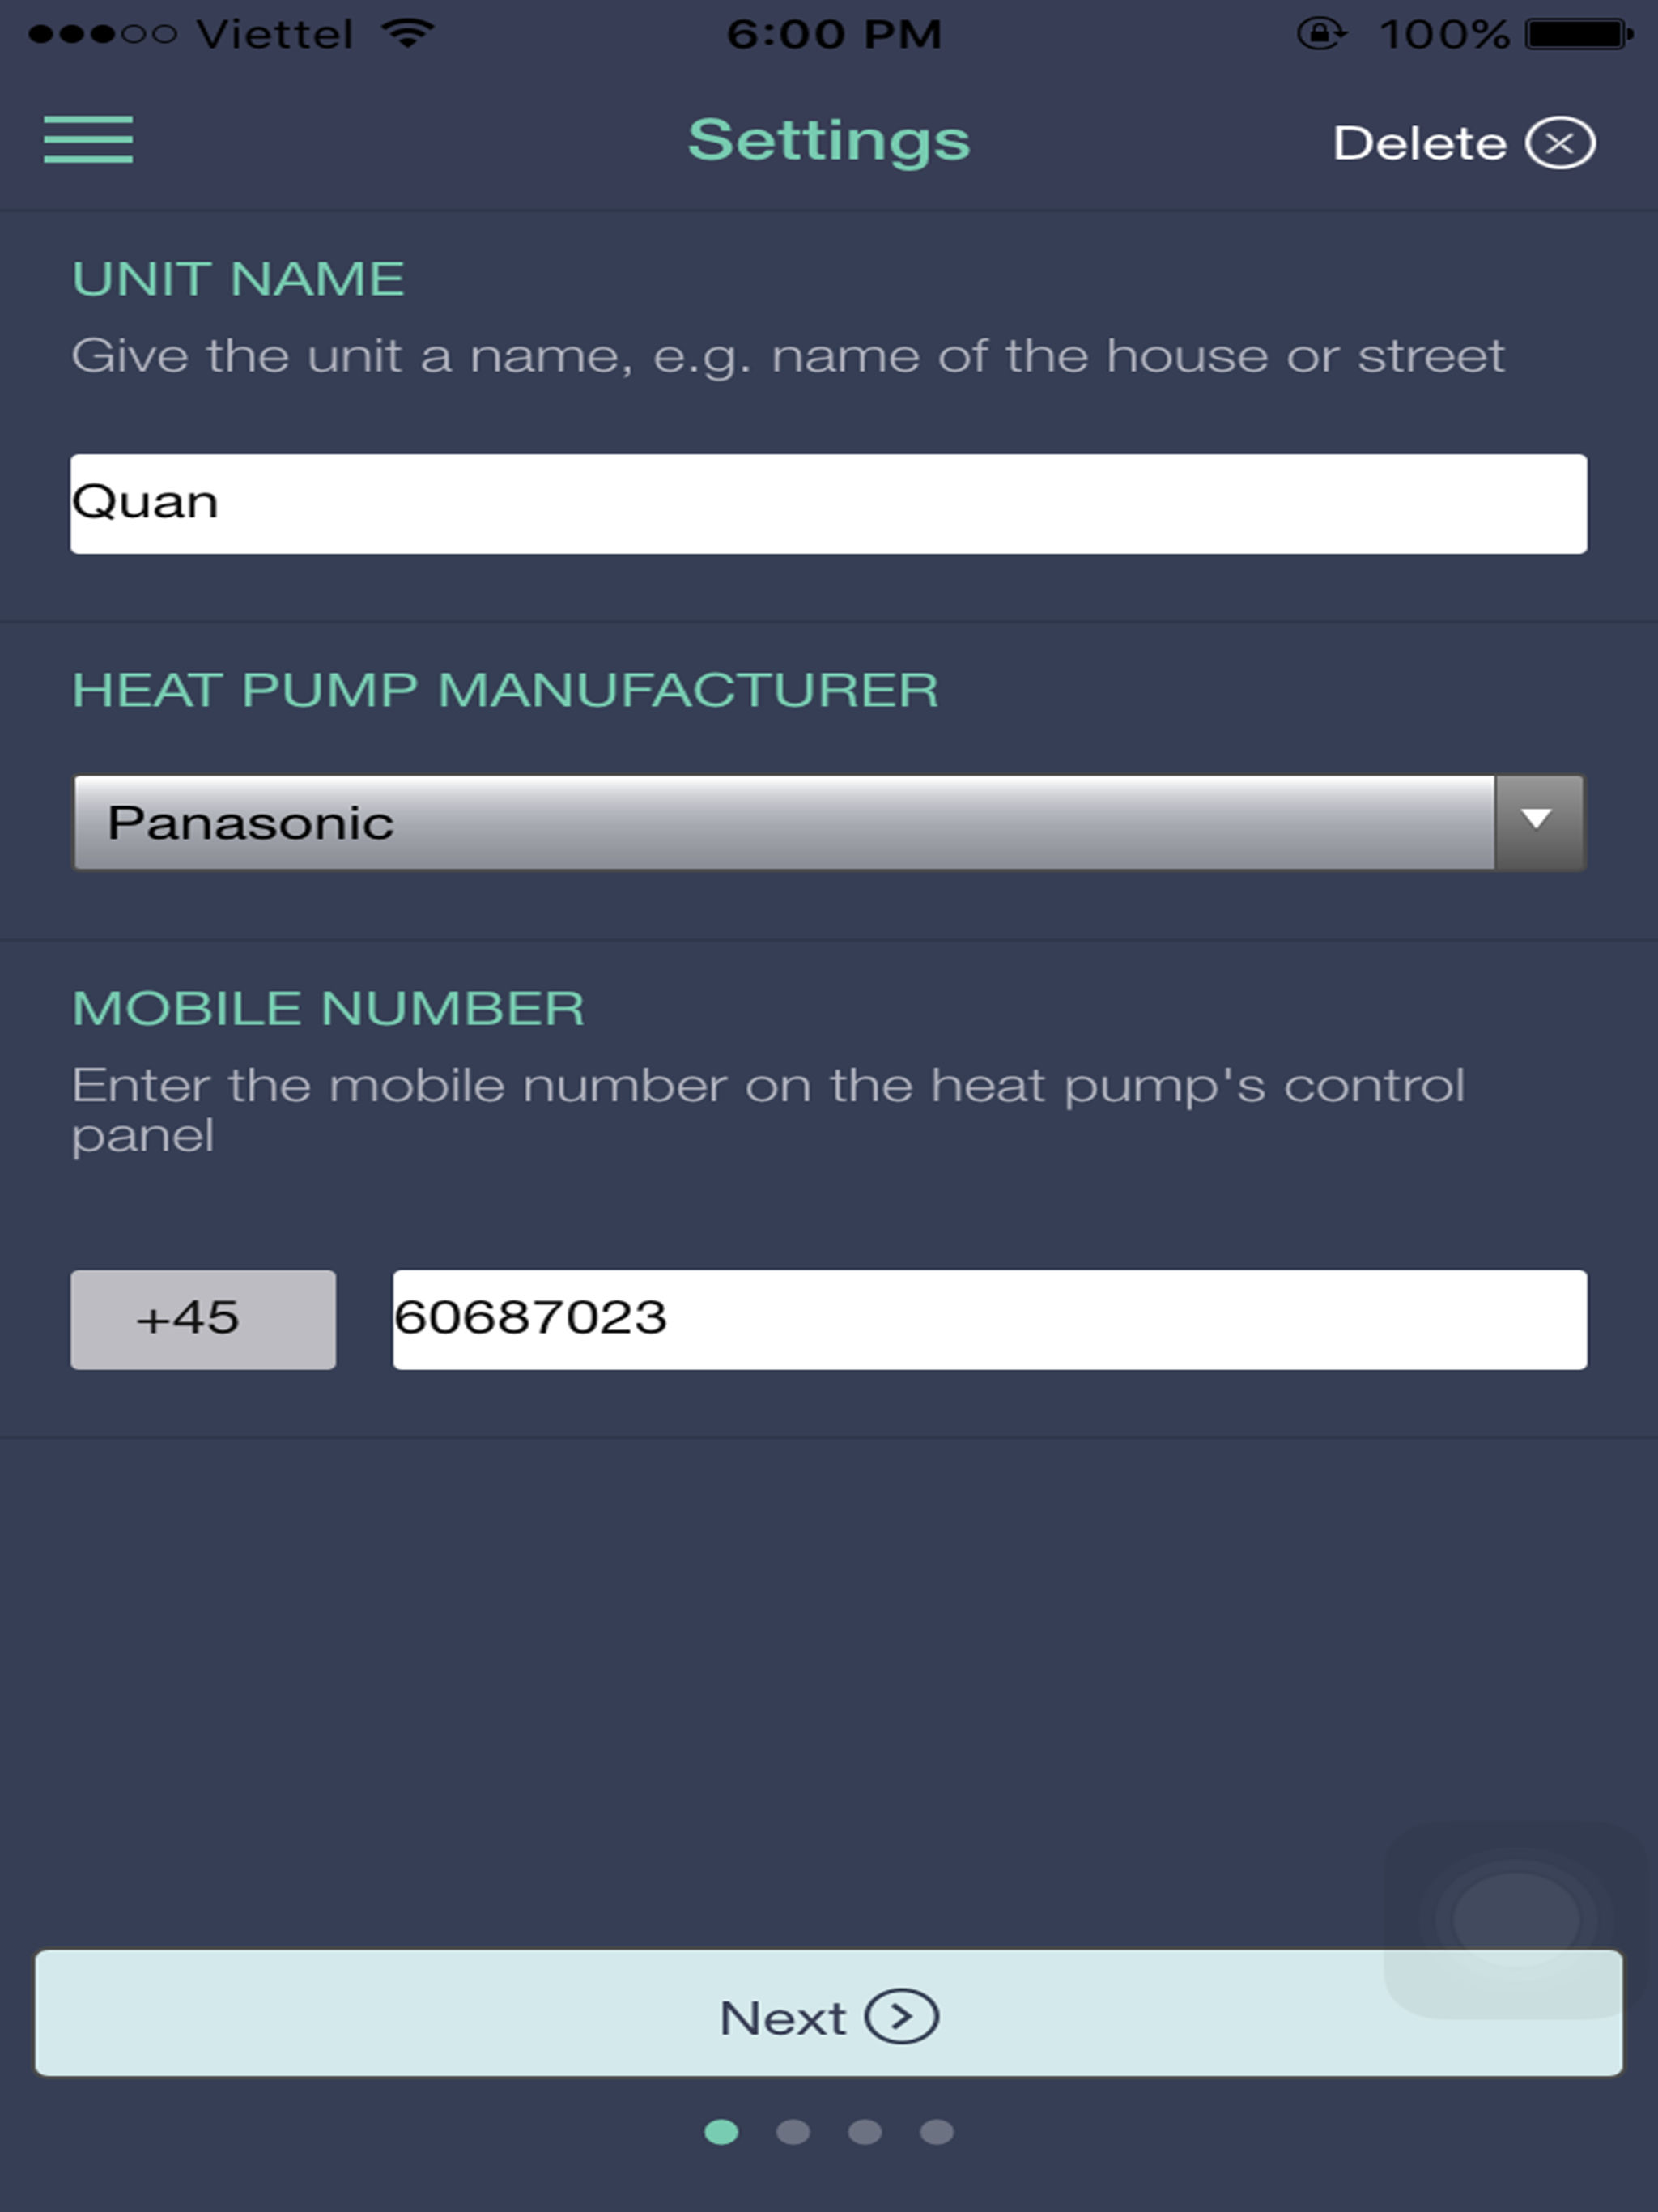Open the Panasonic manufacturer combo box
Viewport: 1658px width, 2212px height.
[829, 821]
